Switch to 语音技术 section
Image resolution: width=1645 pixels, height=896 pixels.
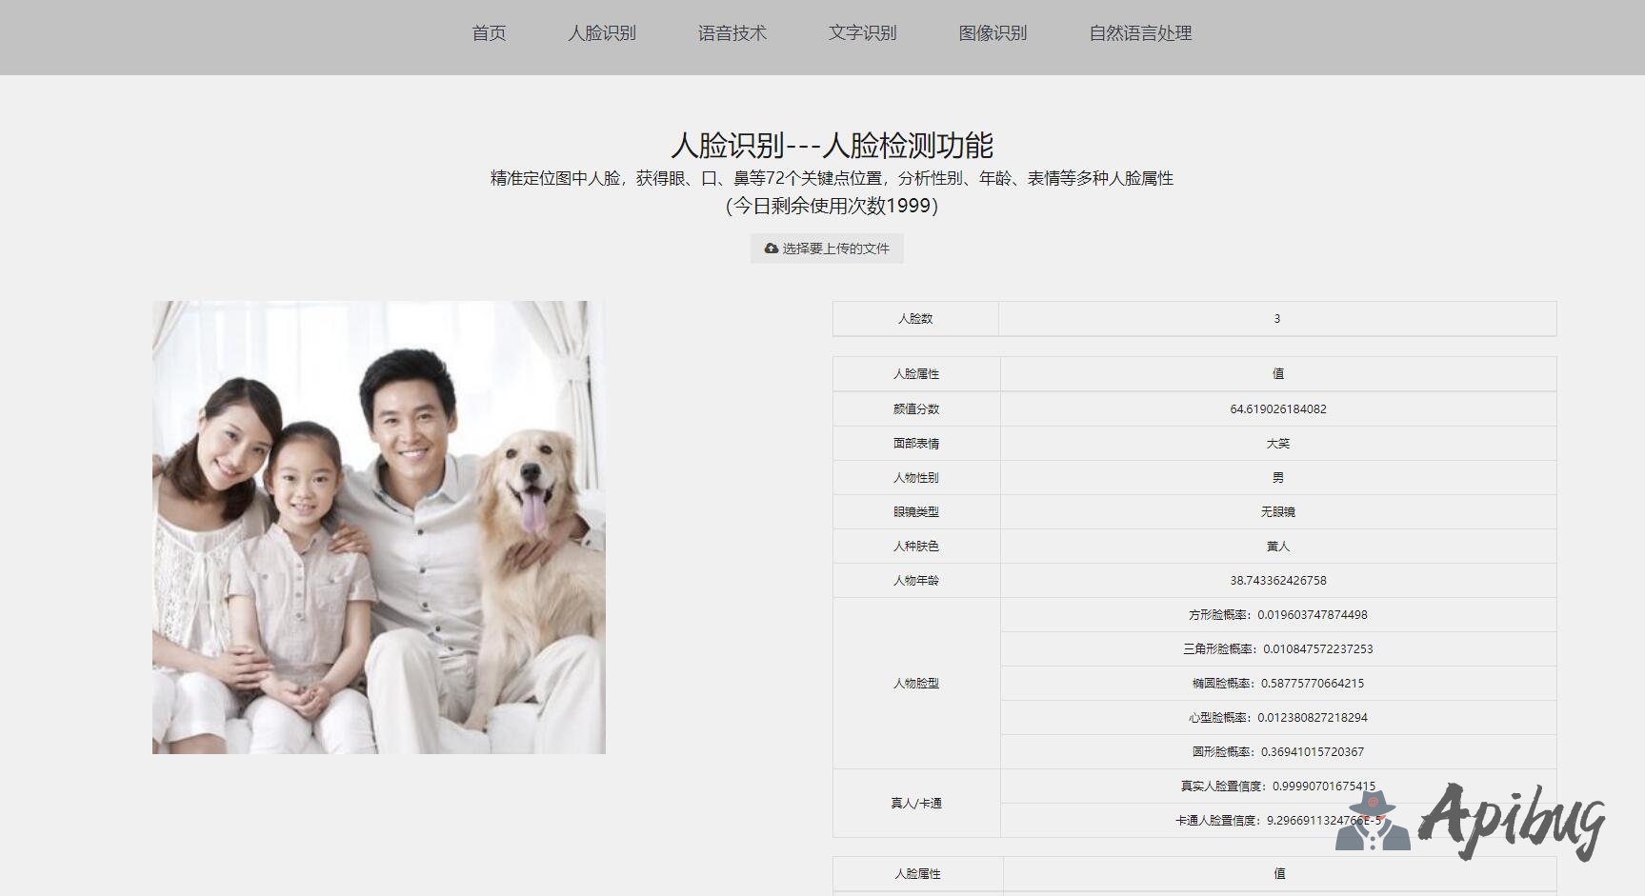[x=732, y=33]
